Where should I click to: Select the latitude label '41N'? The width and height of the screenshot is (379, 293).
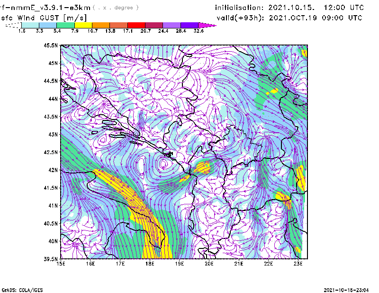(x=53, y=205)
